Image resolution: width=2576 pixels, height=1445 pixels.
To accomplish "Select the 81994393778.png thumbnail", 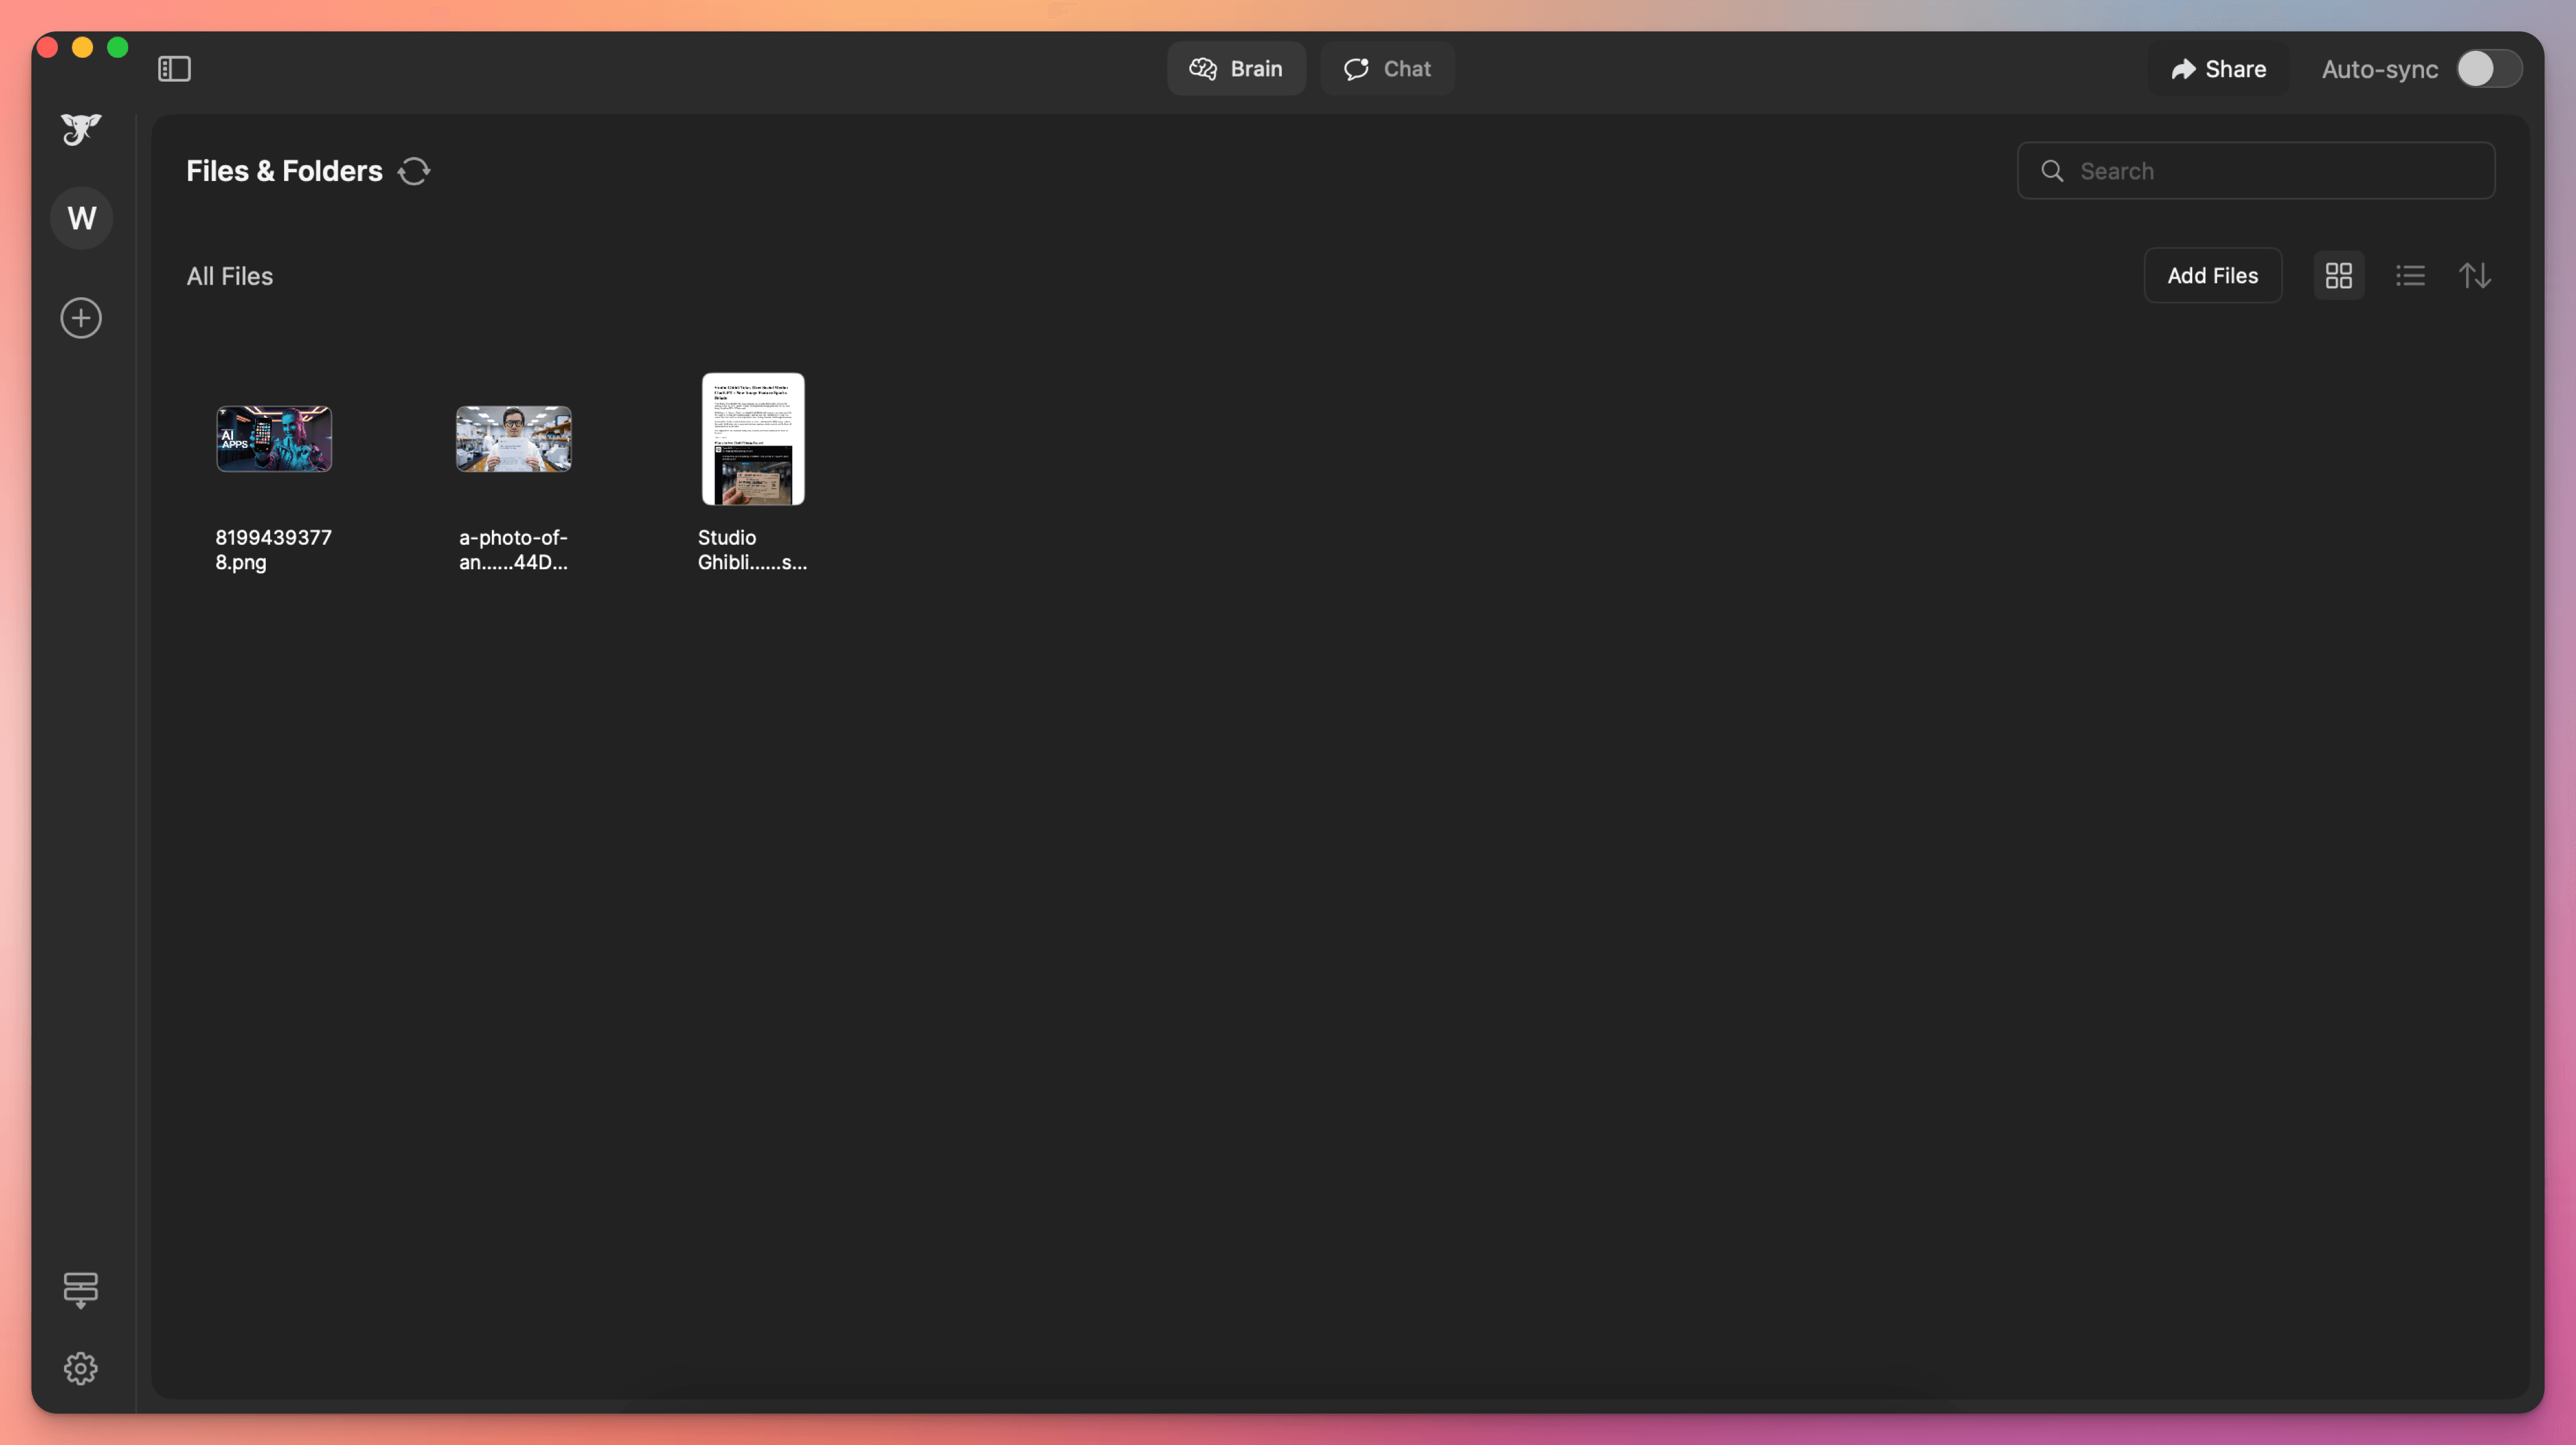I will [x=274, y=439].
